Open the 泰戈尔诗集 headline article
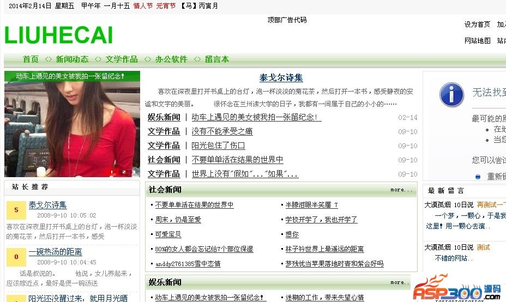The height and width of the screenshot is (302, 506). pos(281,78)
